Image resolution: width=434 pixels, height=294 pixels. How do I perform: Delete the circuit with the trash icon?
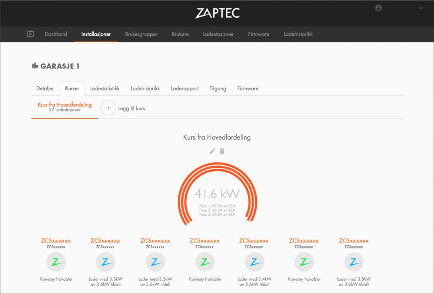pos(222,151)
